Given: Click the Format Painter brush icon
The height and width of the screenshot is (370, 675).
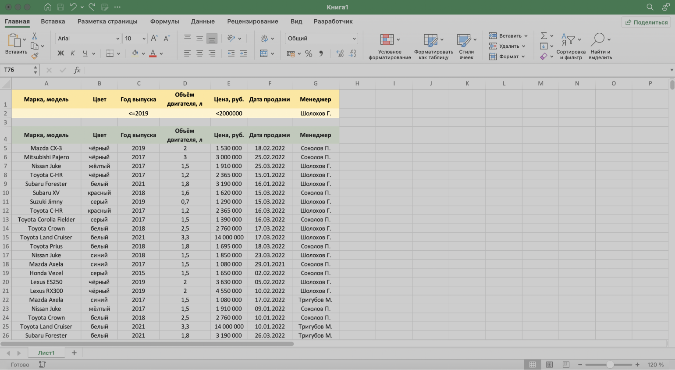Looking at the screenshot, I should tap(35, 56).
